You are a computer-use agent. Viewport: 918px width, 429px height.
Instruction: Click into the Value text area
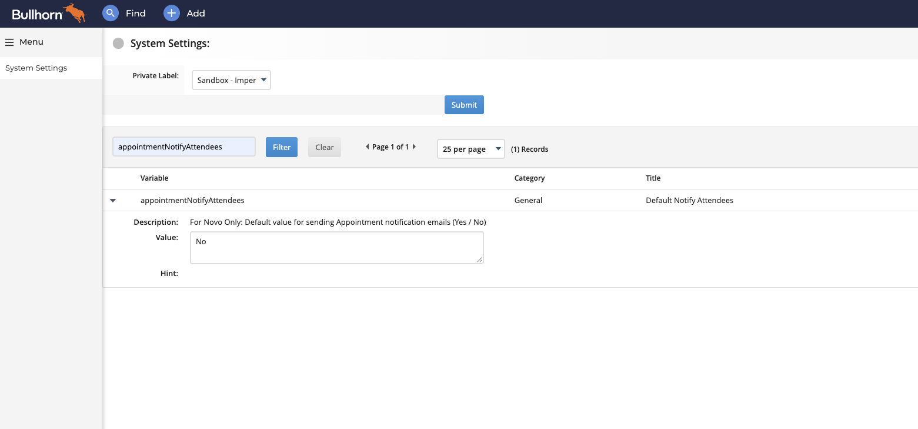(x=337, y=248)
